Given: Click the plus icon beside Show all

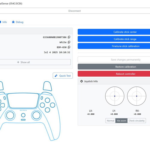Looking at the screenshot, I should (18, 62).
